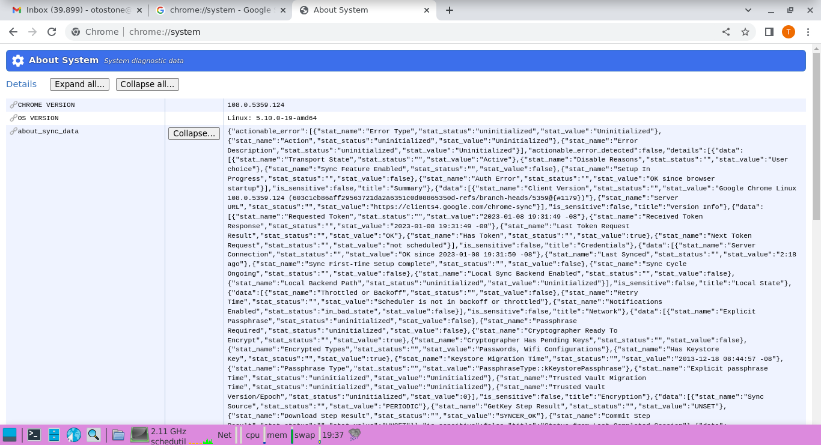Screen dimensions: 821x445
Task: Open the profile avatar T menu
Action: 789,32
